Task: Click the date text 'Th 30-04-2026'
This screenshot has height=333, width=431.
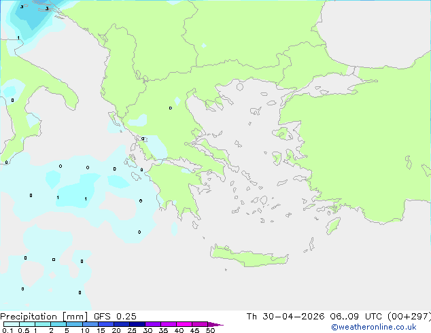Action: coord(286,317)
